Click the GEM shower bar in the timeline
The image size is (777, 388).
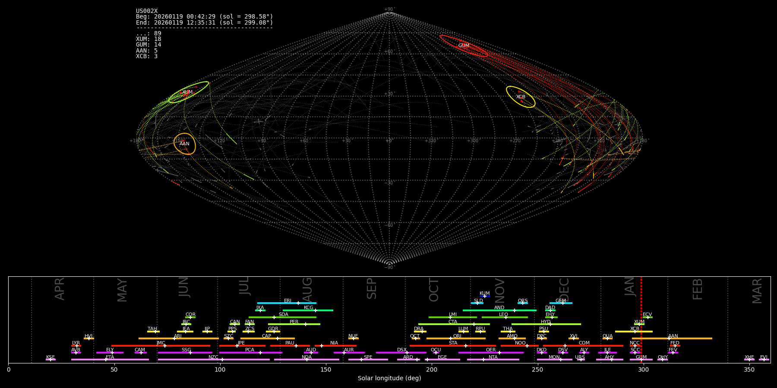pyautogui.click(x=561, y=303)
